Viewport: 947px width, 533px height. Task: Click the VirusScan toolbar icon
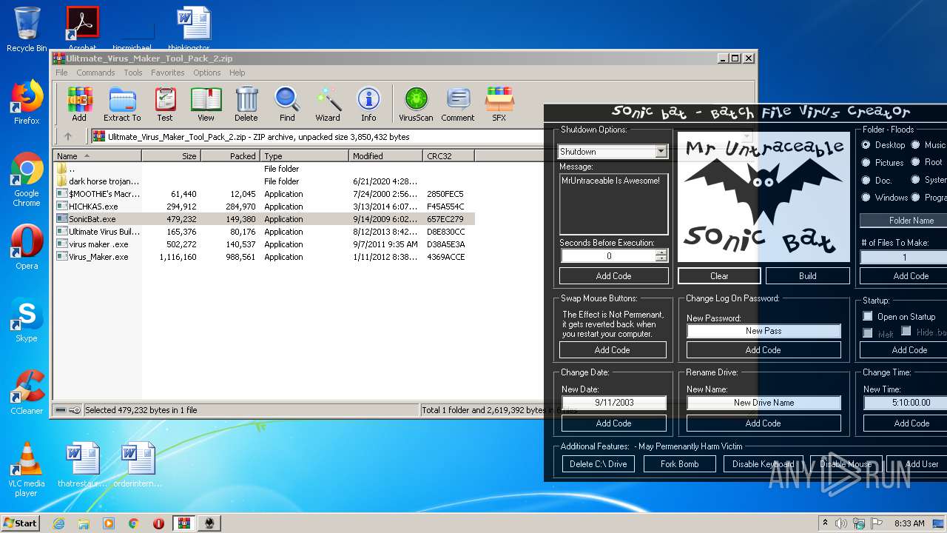point(416,104)
